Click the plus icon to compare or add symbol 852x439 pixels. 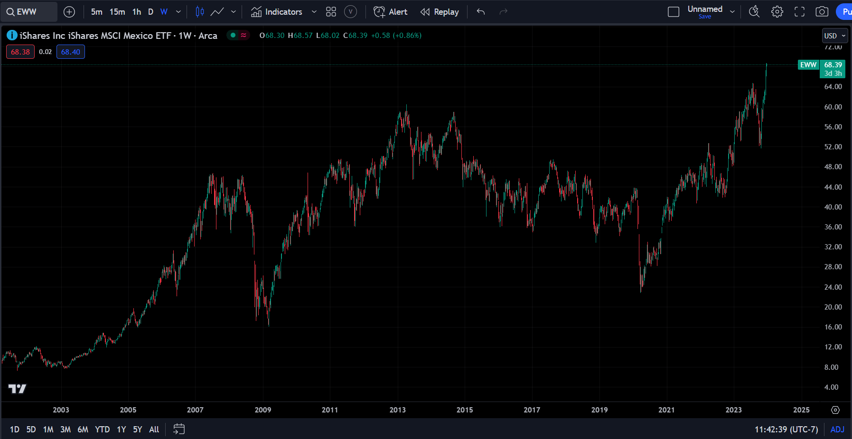point(69,12)
